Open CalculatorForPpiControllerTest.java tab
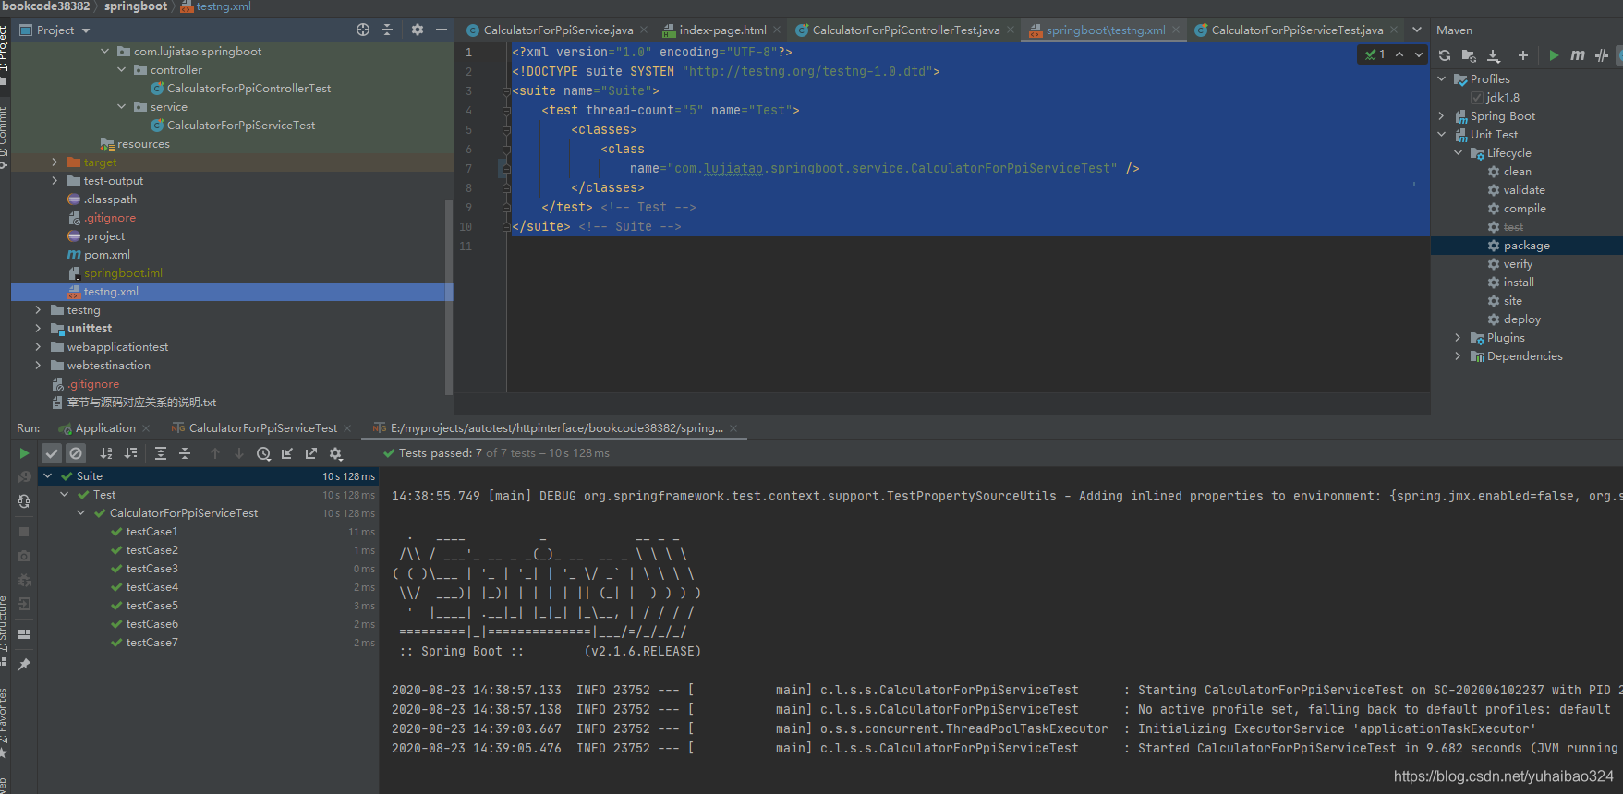The width and height of the screenshot is (1623, 794). click(904, 30)
